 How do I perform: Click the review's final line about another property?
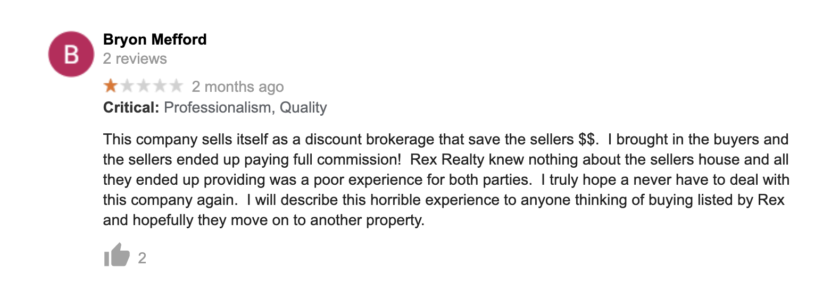pos(263,220)
